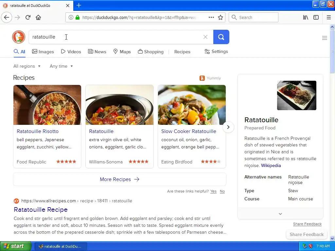Answer No to links helpful question
Screen dimensions: 335x251
tap(222, 191)
